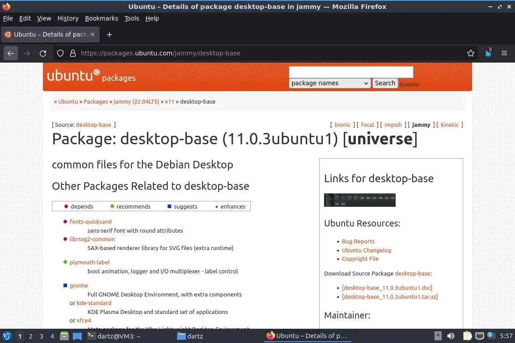The width and height of the screenshot is (515, 343).
Task: Open Copyright File link
Action: pos(360,259)
